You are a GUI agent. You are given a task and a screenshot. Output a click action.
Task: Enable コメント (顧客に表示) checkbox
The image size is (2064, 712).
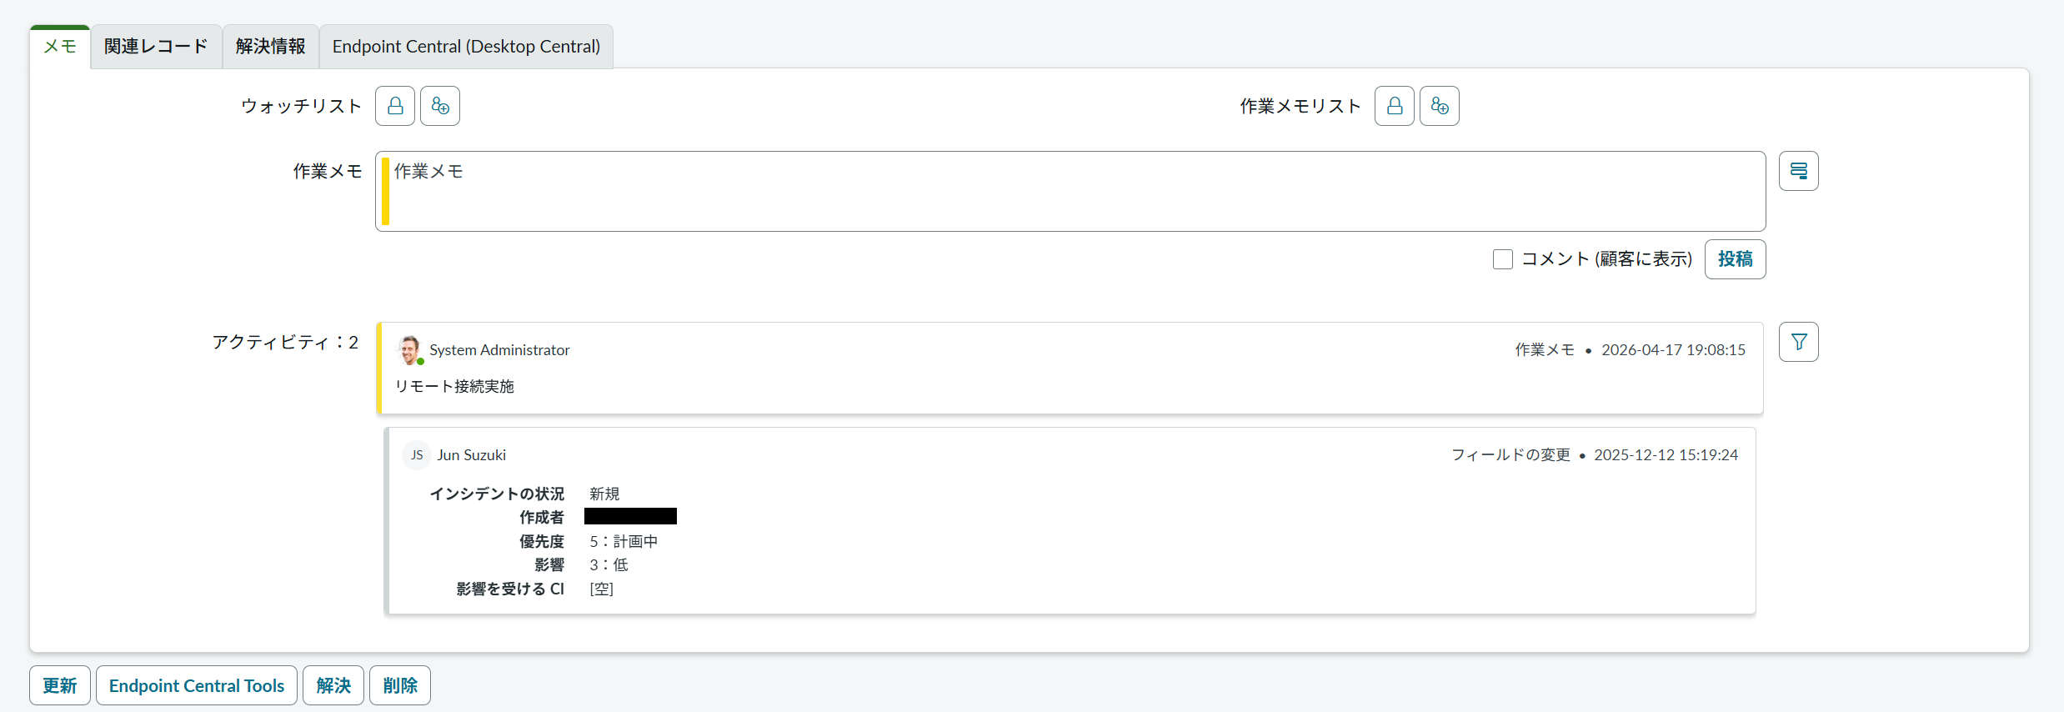(x=1503, y=259)
